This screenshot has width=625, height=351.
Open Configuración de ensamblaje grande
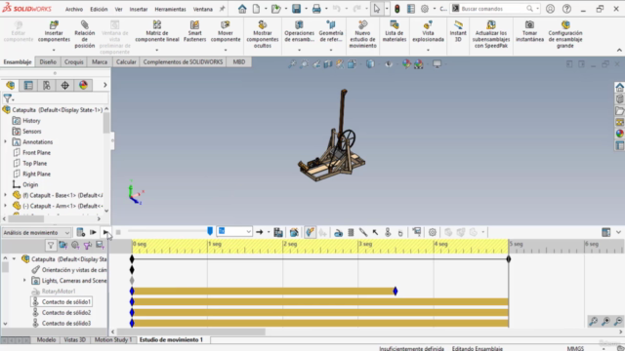coord(565,34)
